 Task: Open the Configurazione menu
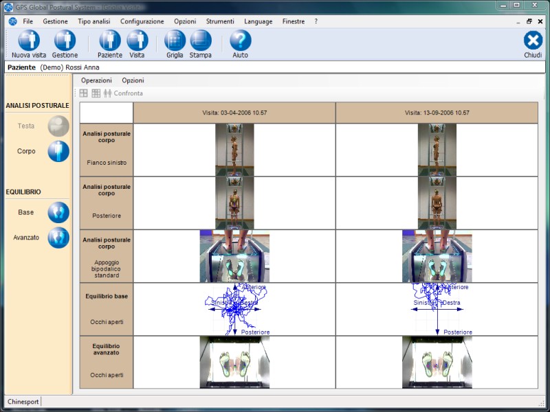click(x=142, y=21)
